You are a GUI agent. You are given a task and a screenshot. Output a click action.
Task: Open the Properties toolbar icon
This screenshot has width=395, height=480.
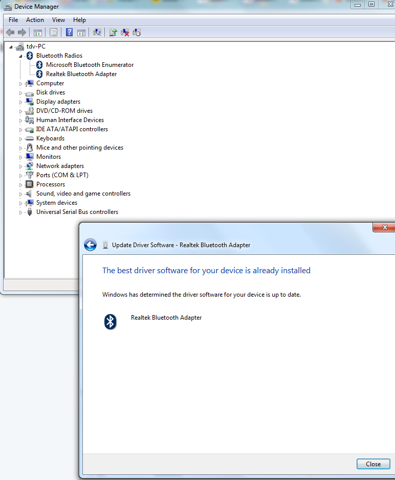pyautogui.click(x=53, y=33)
